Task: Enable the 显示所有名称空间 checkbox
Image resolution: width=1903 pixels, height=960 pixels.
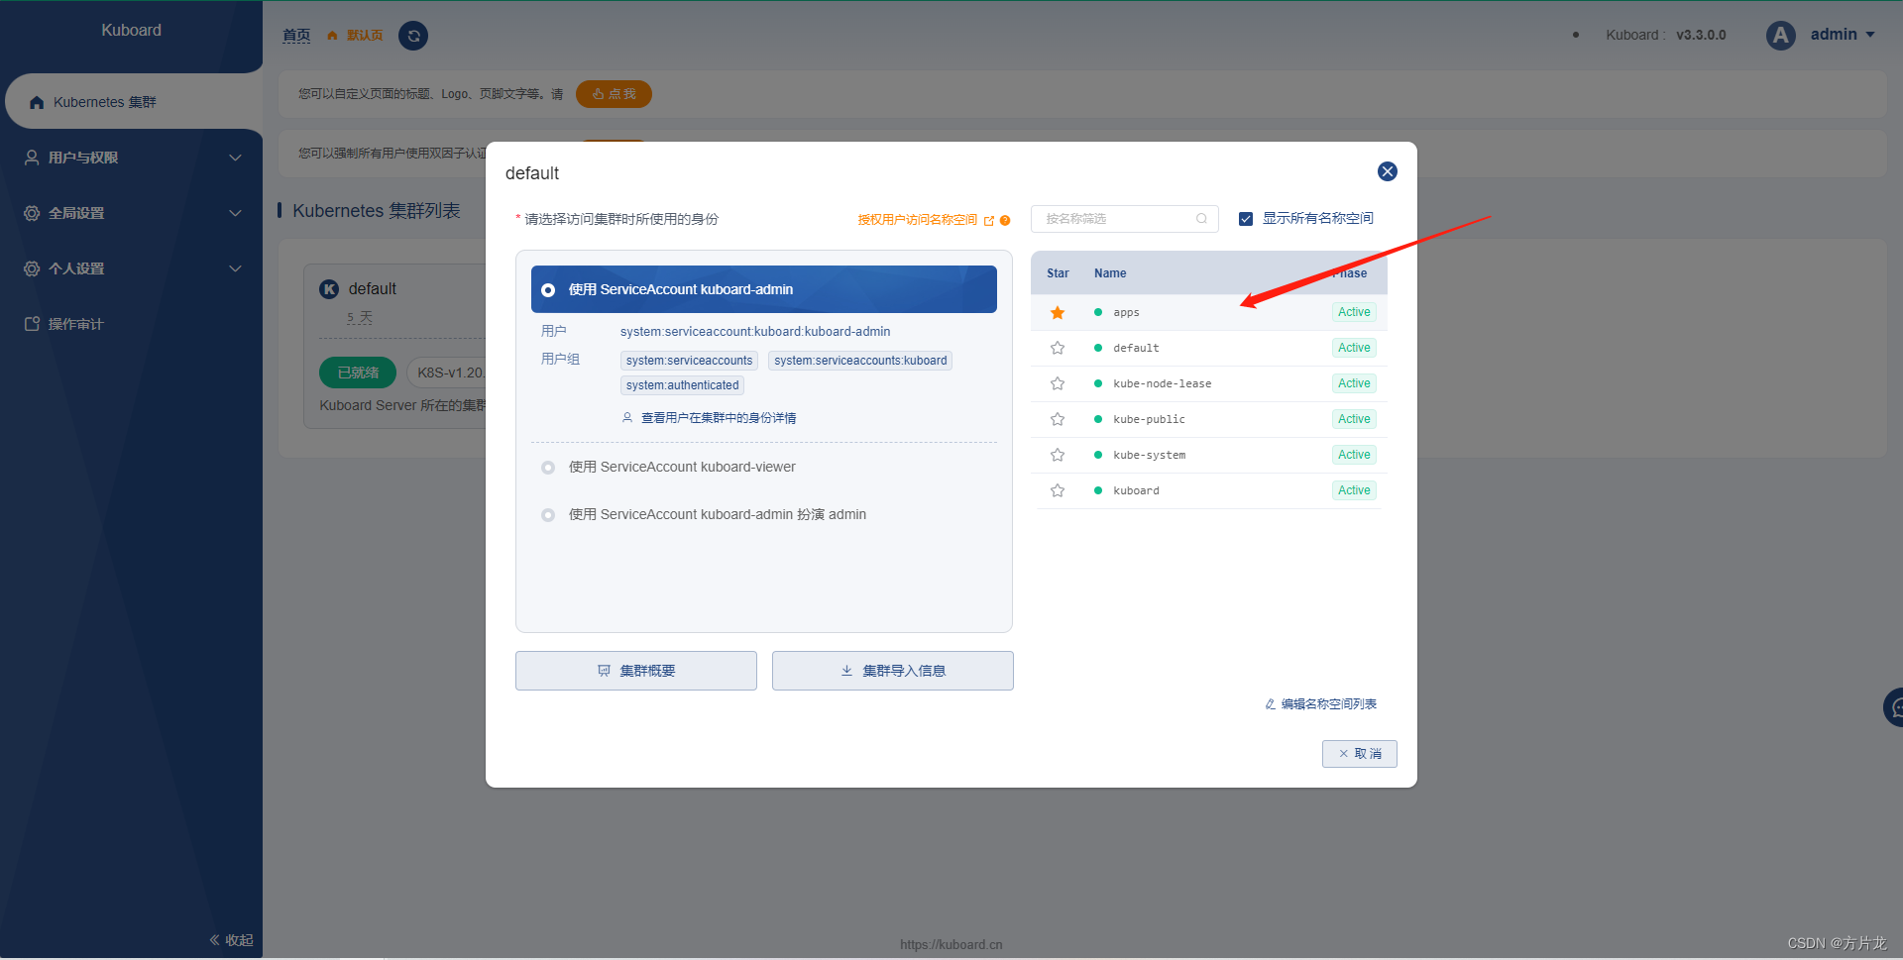Action: tap(1246, 218)
